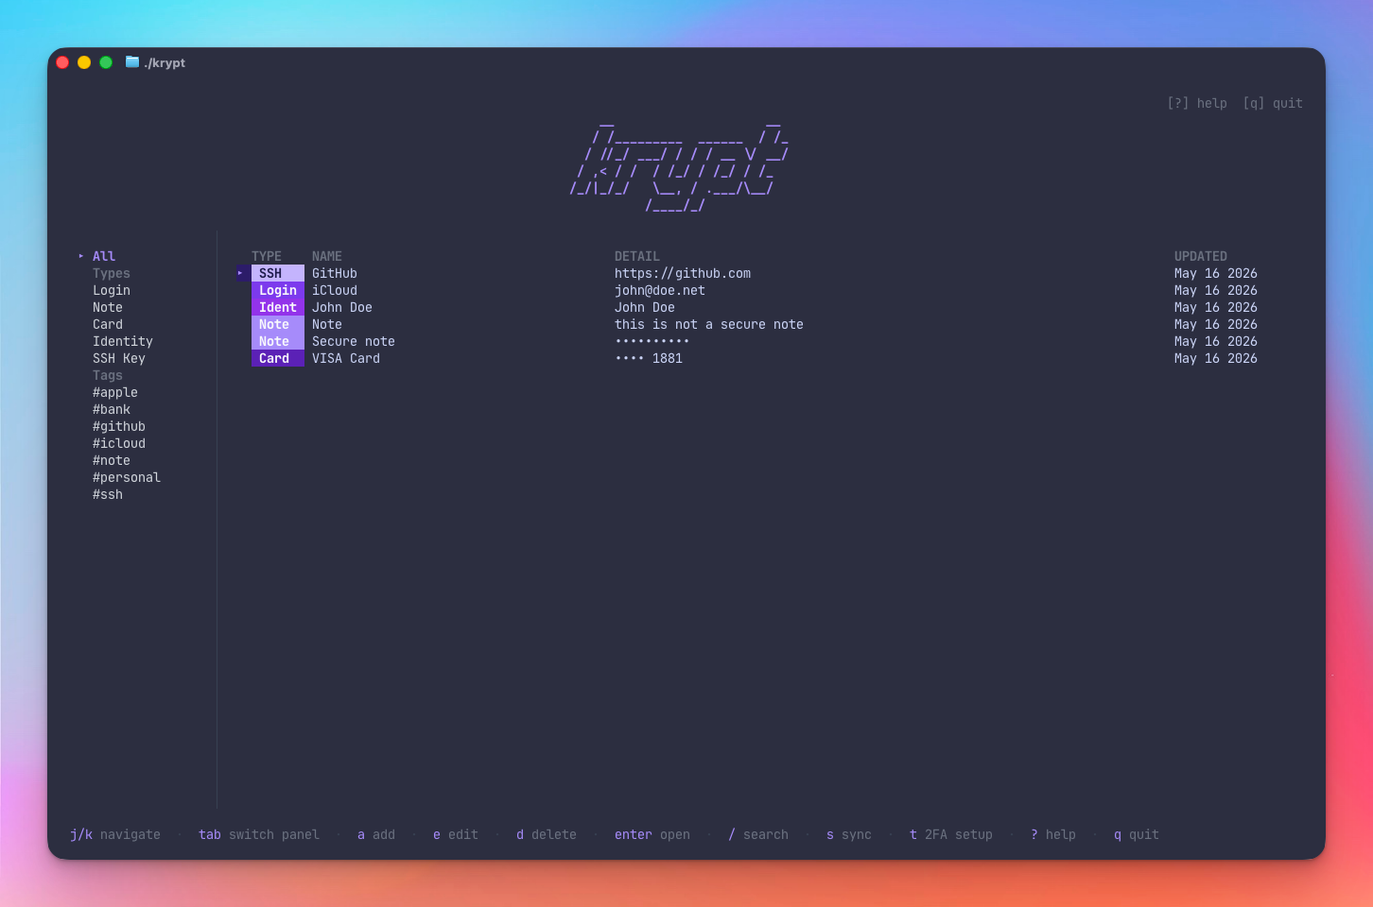Filter entries by Note type in sidebar
This screenshot has width=1373, height=907.
(x=108, y=307)
